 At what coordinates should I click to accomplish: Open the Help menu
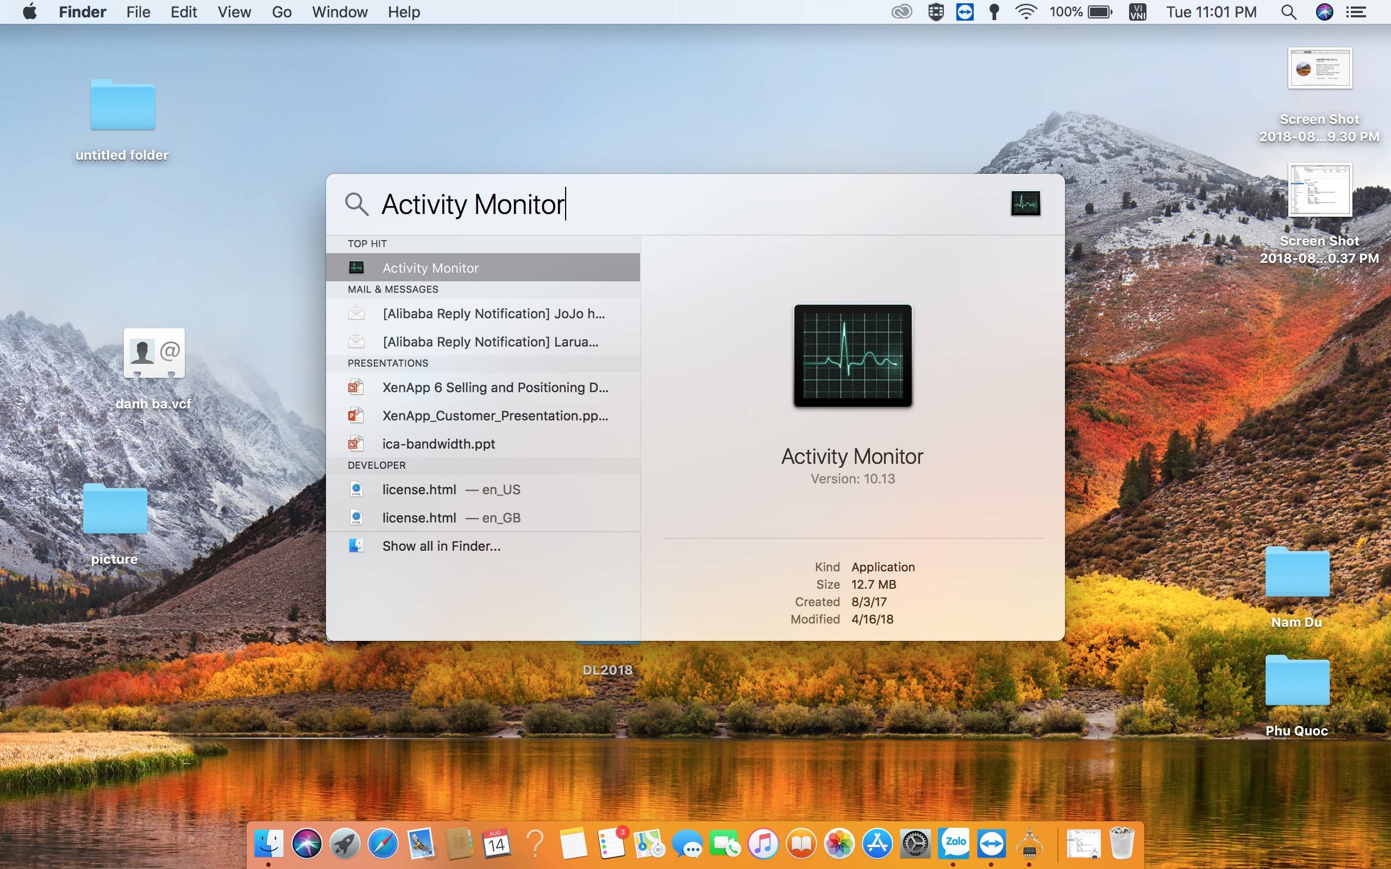click(x=404, y=12)
